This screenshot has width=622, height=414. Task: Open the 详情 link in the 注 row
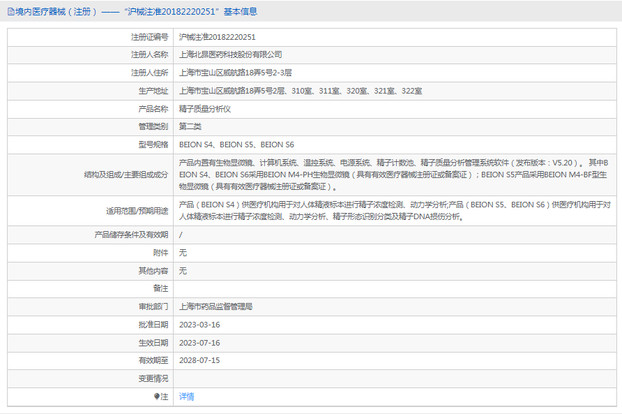(x=186, y=397)
